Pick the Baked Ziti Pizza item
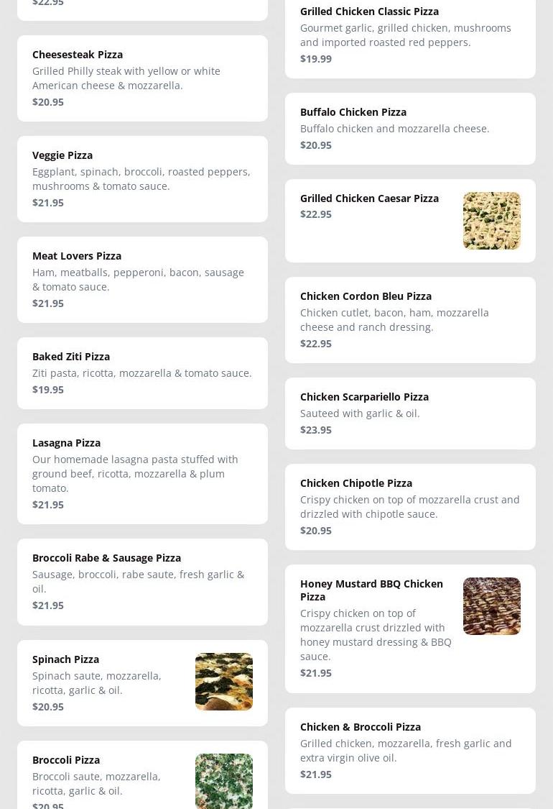This screenshot has width=553, height=809. 142,373
